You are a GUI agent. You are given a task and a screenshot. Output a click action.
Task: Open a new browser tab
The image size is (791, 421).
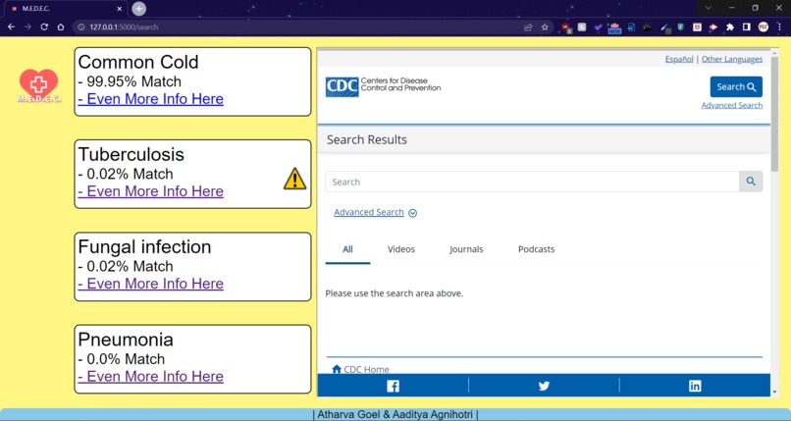pyautogui.click(x=138, y=9)
